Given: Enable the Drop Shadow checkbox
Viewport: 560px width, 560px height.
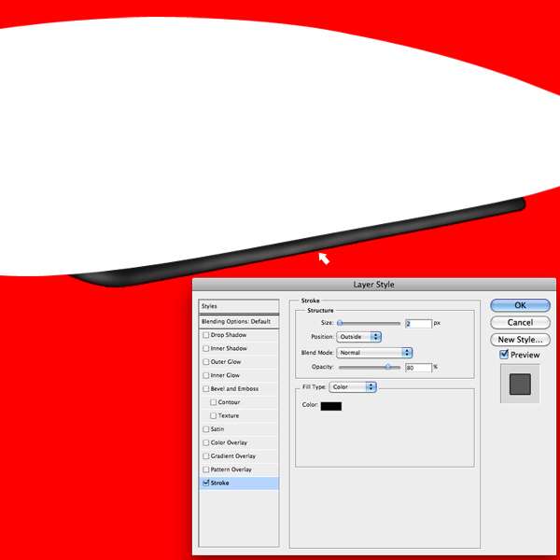Looking at the screenshot, I should click(x=206, y=335).
